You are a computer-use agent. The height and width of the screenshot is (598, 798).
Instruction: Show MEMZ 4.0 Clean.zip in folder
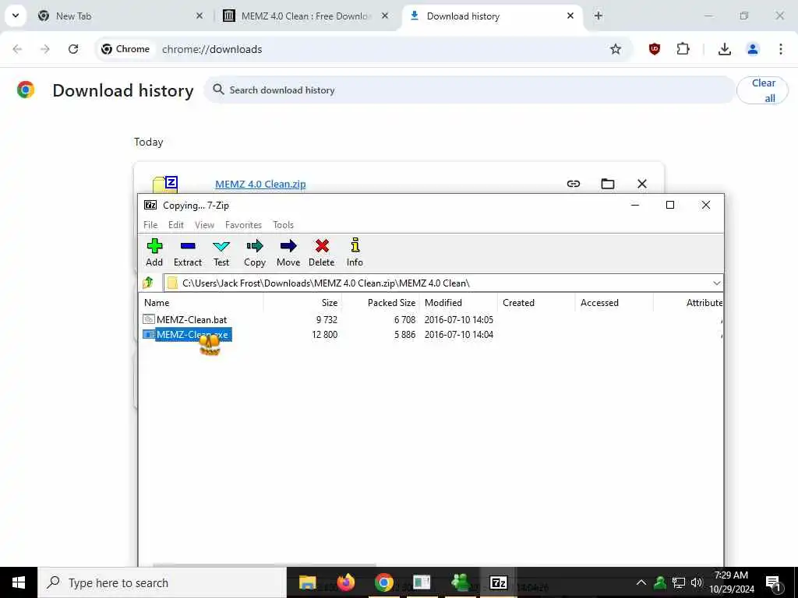[608, 184]
